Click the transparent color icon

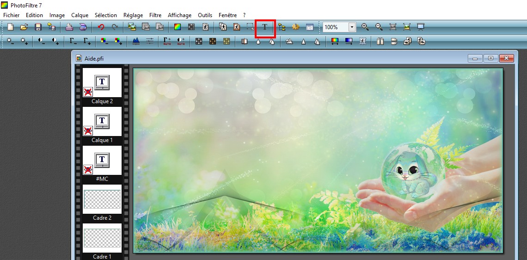pyautogui.click(x=205, y=27)
